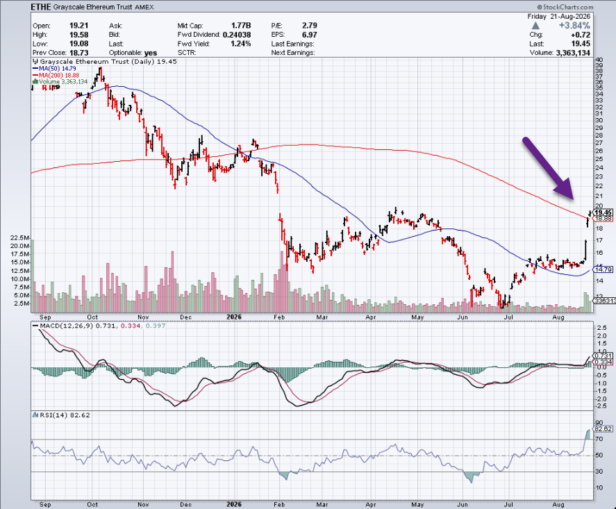
Task: Click the Mkt Cap 1.77B value
Action: pos(241,26)
